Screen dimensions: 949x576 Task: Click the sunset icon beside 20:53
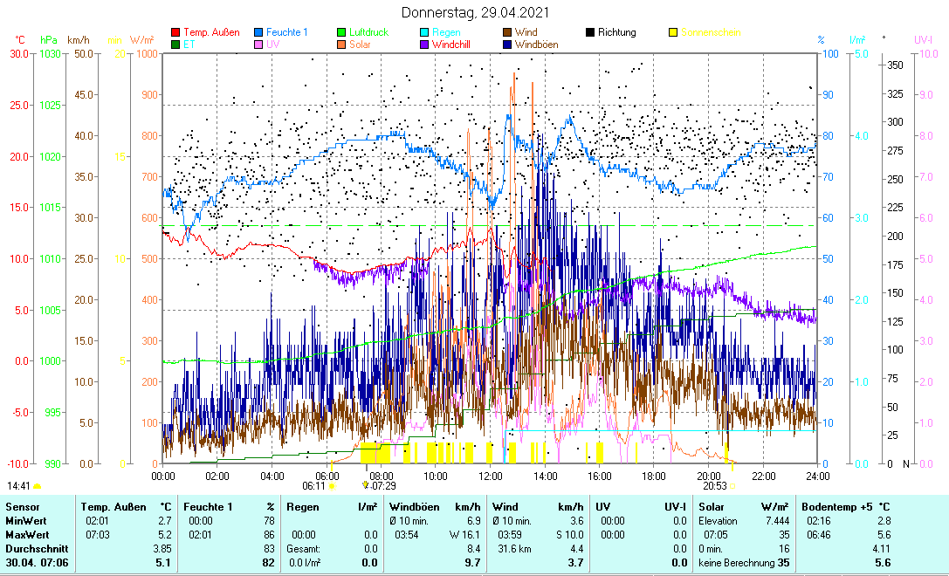point(732,485)
